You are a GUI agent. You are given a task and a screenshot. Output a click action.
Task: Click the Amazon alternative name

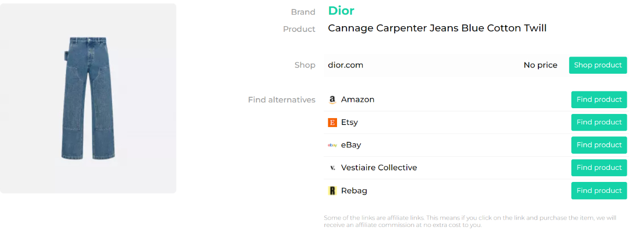coord(357,99)
